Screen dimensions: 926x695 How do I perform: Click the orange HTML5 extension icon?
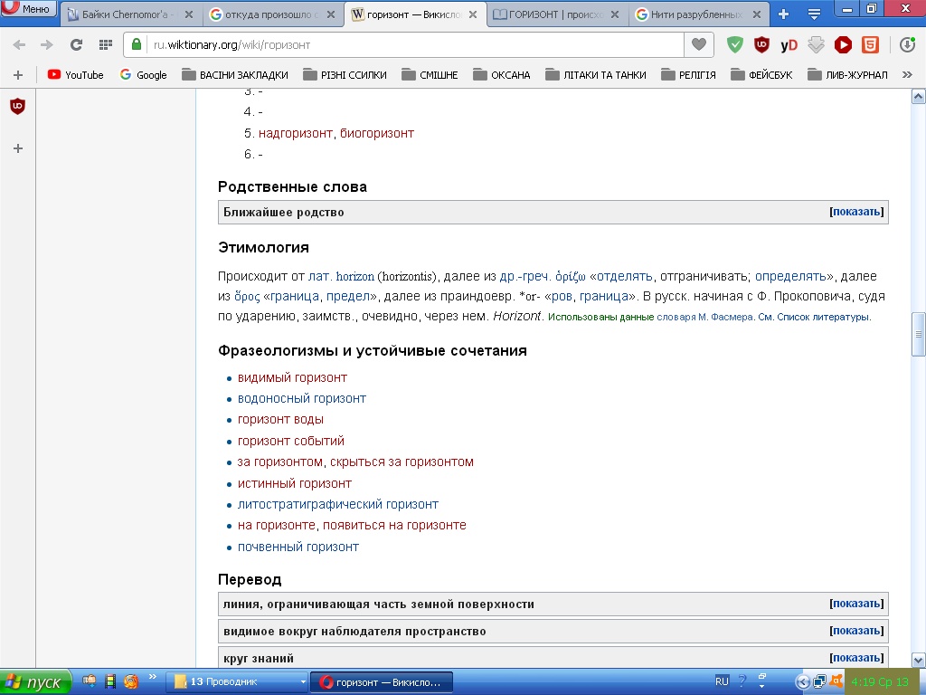pos(870,45)
